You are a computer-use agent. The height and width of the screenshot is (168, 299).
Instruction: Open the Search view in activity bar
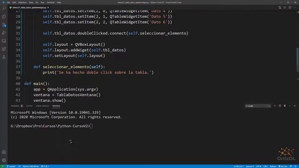tap(4, 8)
